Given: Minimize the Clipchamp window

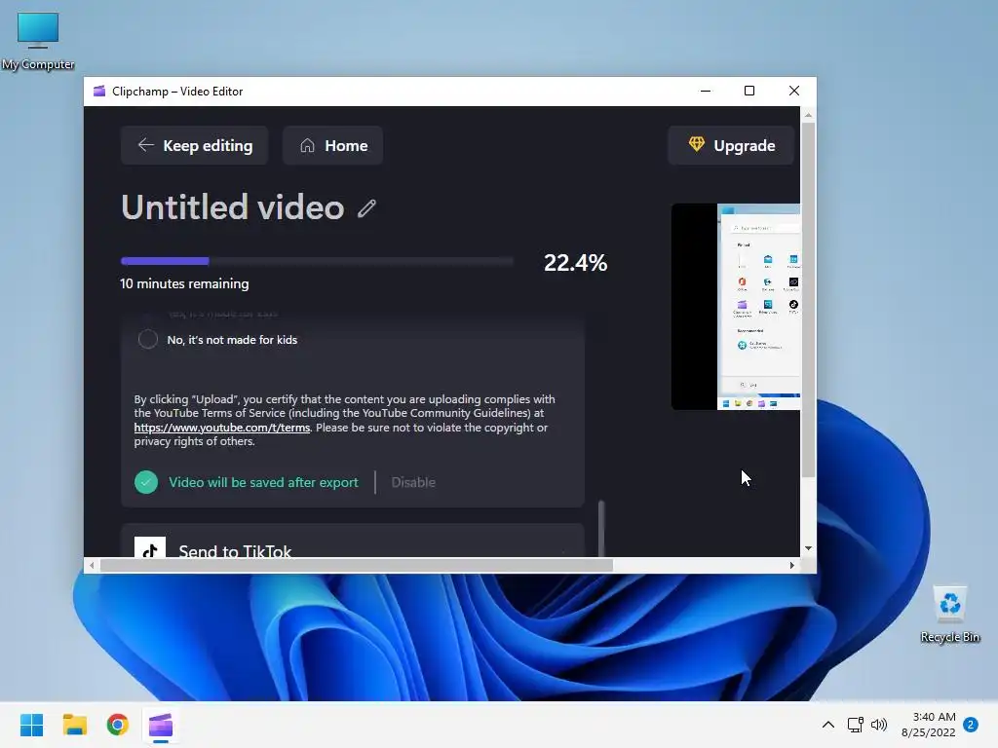Looking at the screenshot, I should click(x=706, y=91).
